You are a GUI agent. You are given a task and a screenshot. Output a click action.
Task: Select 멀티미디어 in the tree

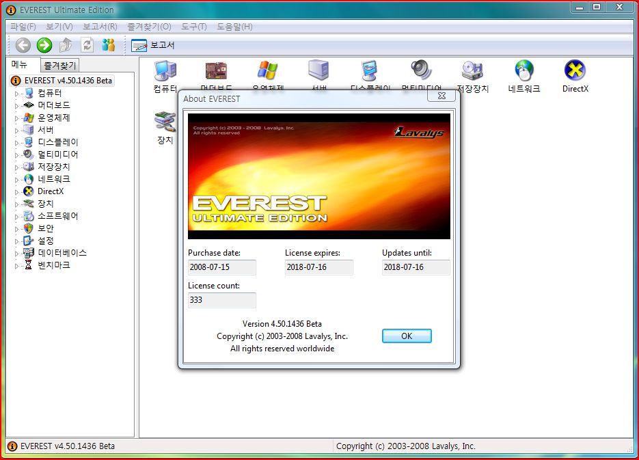[58, 154]
